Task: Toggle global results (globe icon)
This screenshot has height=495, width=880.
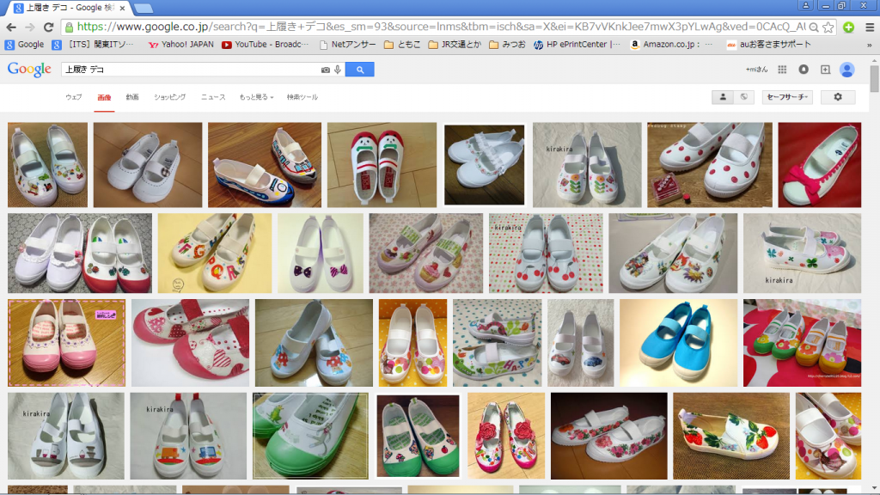Action: pyautogui.click(x=744, y=97)
